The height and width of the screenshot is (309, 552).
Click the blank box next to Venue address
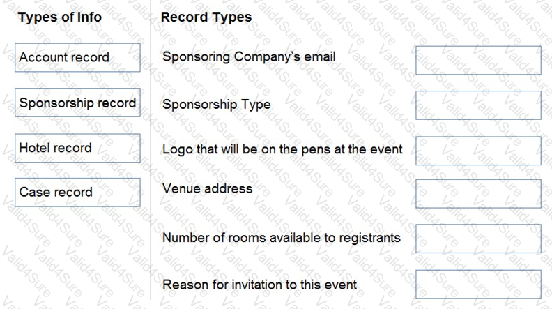click(x=478, y=194)
